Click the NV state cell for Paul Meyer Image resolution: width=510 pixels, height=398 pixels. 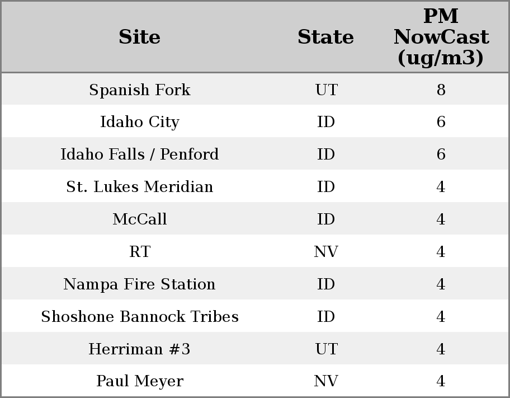[326, 381]
